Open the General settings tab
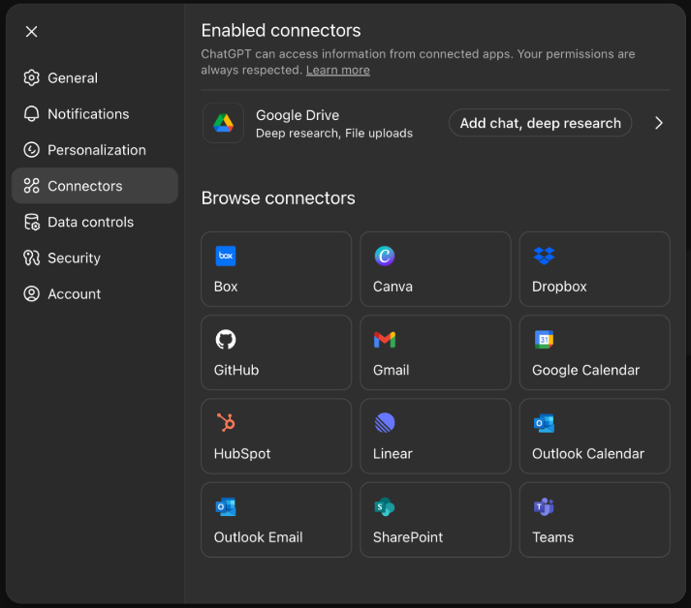This screenshot has height=608, width=691. click(x=73, y=77)
